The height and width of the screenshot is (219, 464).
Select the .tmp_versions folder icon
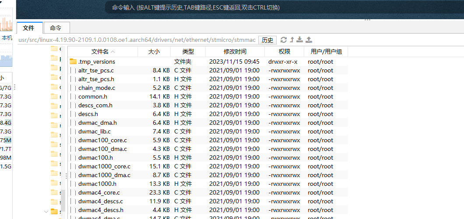73,62
